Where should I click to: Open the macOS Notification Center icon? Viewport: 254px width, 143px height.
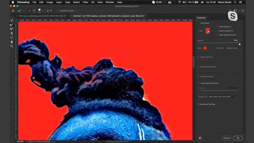point(241,2)
